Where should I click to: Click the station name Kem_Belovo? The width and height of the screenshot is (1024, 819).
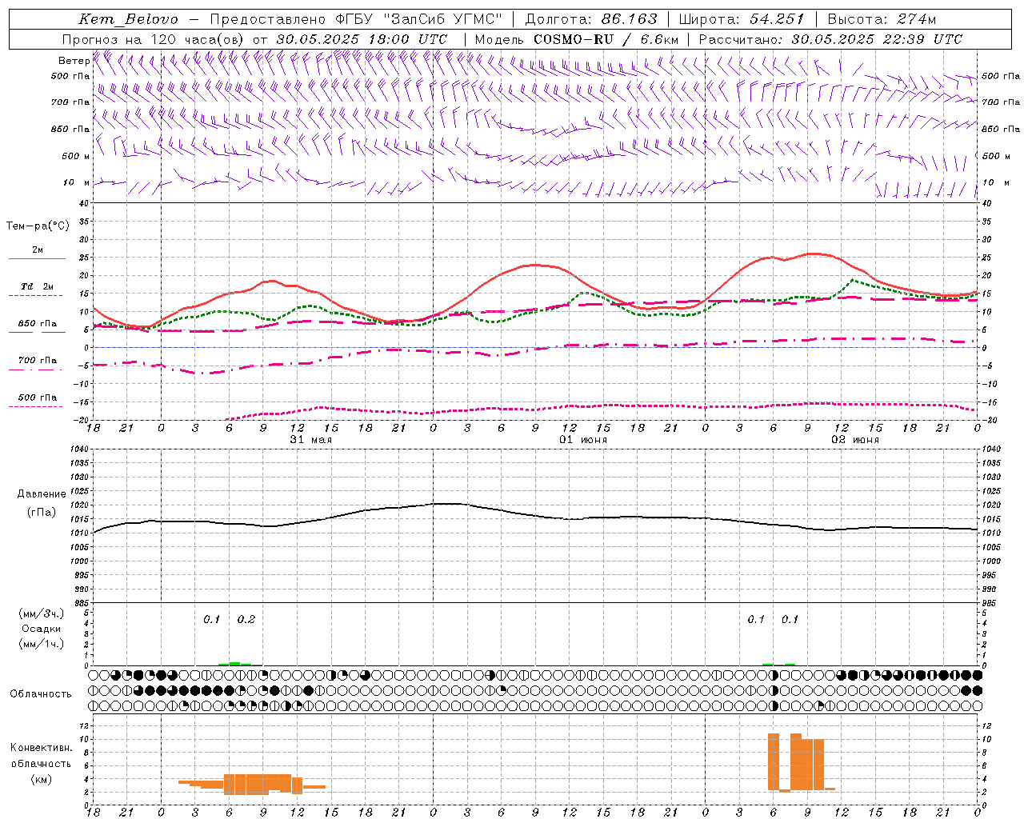pyautogui.click(x=128, y=19)
